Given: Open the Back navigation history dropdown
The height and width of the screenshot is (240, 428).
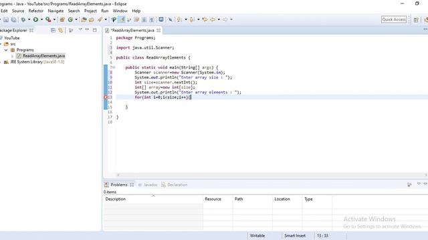Looking at the screenshot, I should 219,19.
